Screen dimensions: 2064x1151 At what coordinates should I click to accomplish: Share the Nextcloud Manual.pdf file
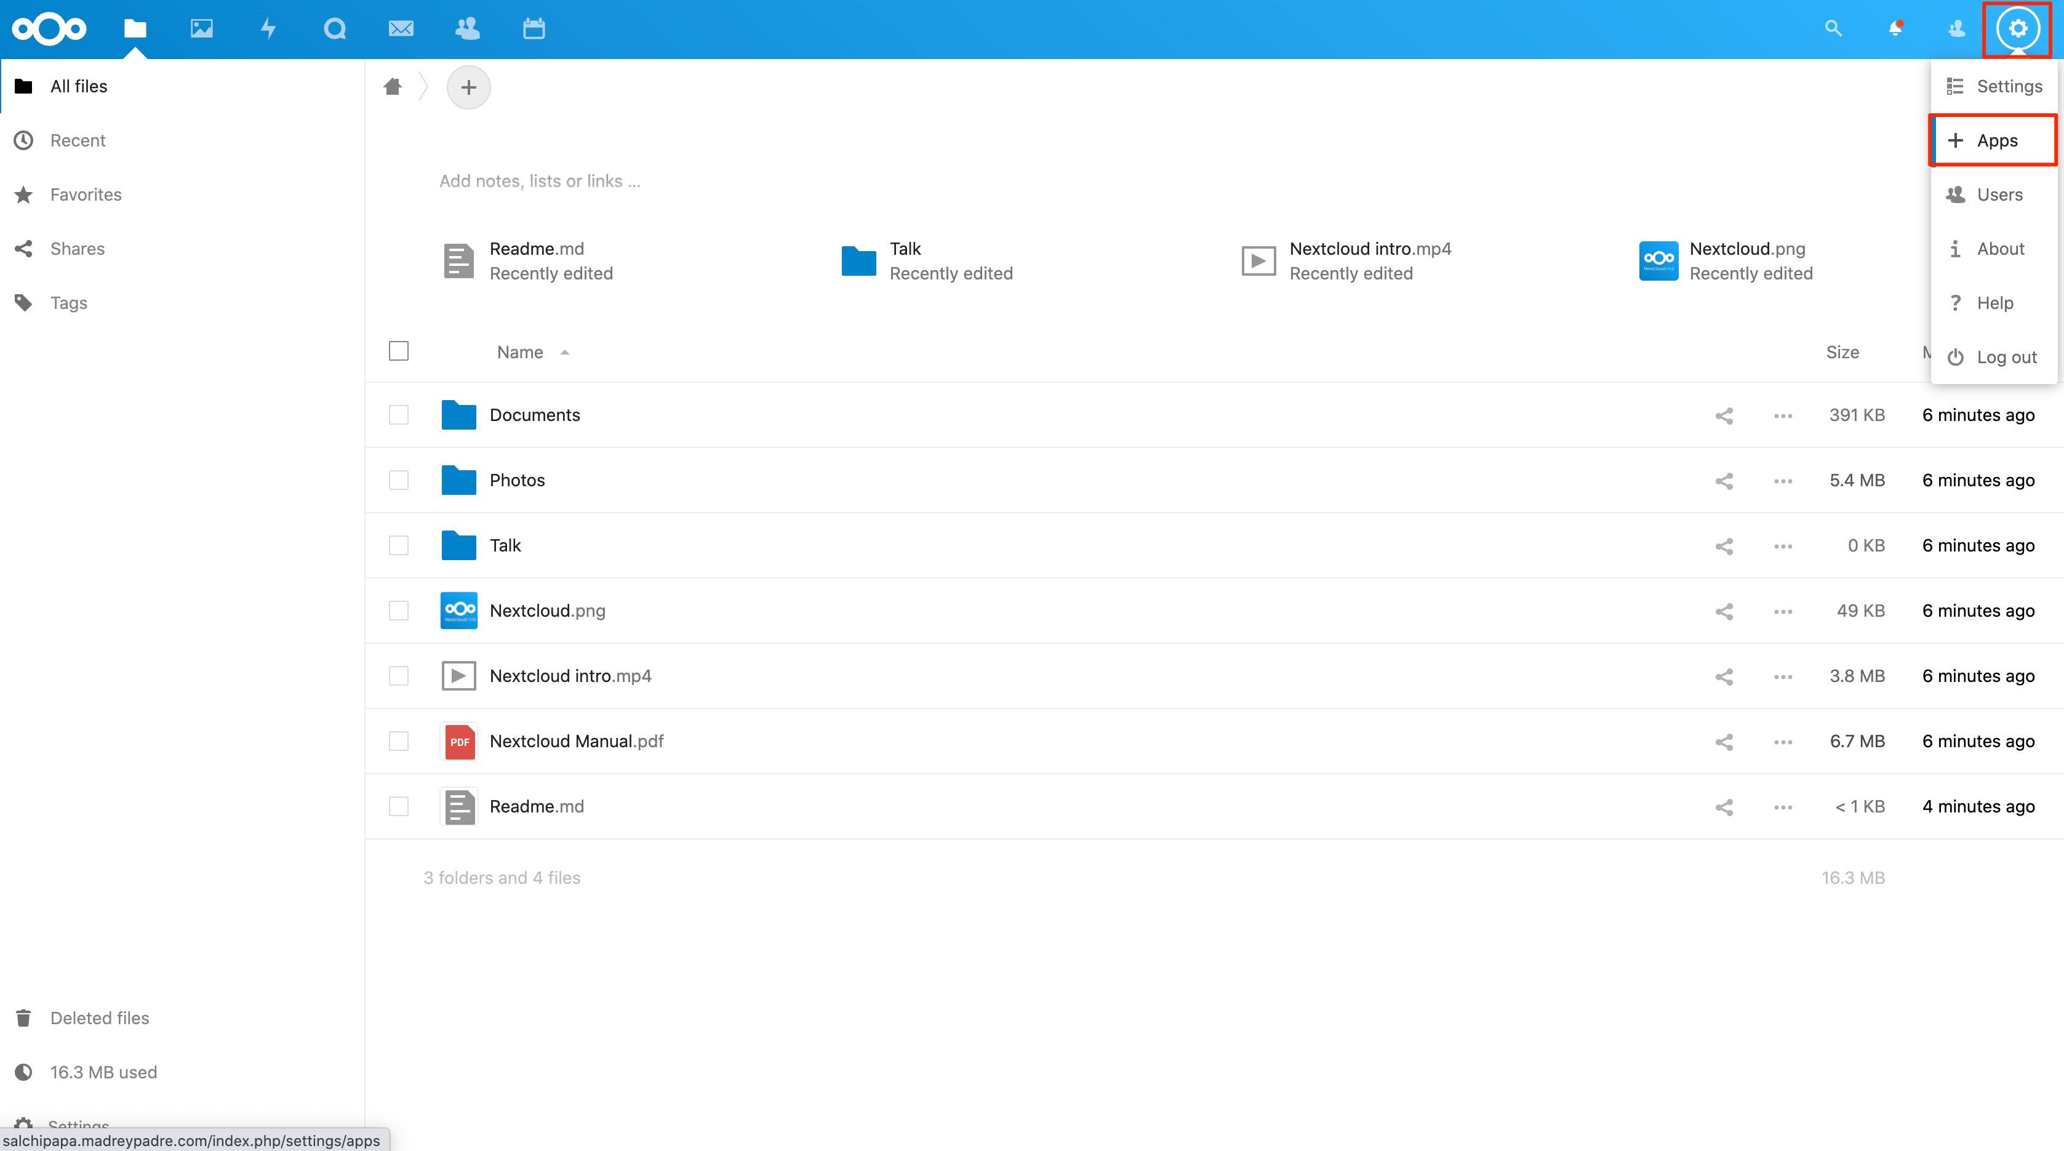tap(1724, 742)
